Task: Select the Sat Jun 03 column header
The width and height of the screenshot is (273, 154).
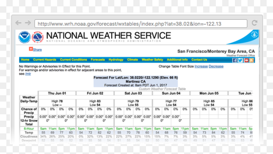Action: click(133, 93)
